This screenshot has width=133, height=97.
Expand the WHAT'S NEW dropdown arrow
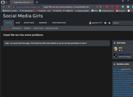pos(36,23)
